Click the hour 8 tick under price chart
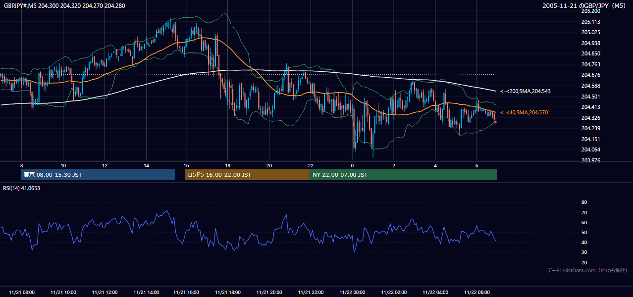This screenshot has height=297, width=633. click(x=22, y=165)
